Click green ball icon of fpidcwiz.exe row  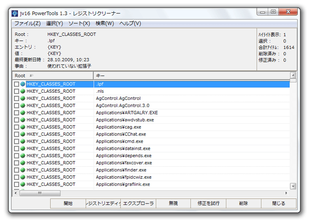pos(23,177)
